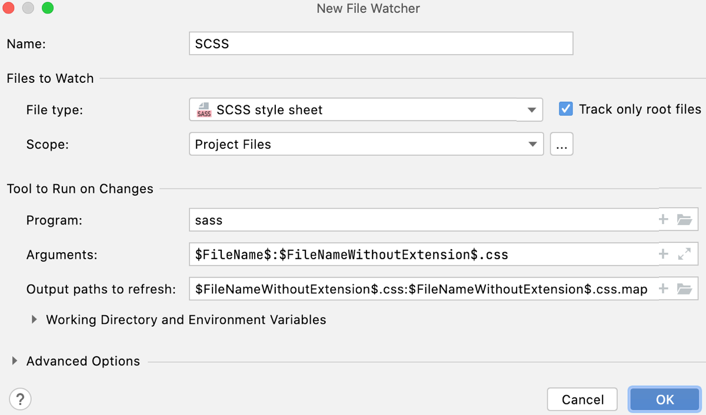The width and height of the screenshot is (706, 415).
Task: Click the Arguments input field
Action: (x=412, y=254)
